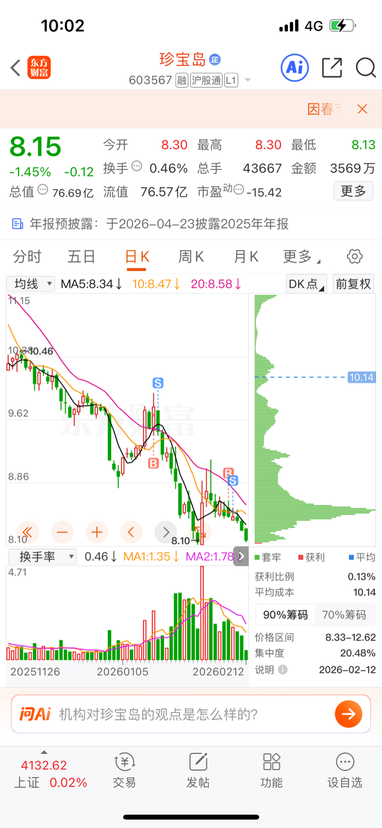Tap the 年报 document icon

coord(17,224)
